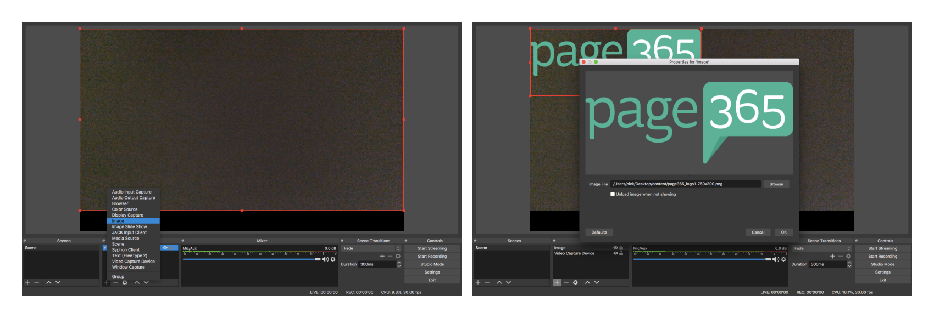The width and height of the screenshot is (934, 318).
Task: Move scene up in right OBS window
Action: coord(499,282)
